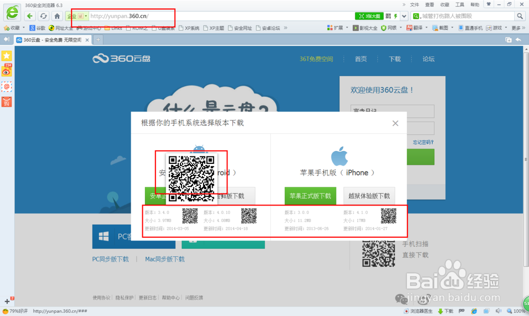Click the plus add-sidebar-app icon
The height and width of the screenshot is (316, 529).
(7, 301)
